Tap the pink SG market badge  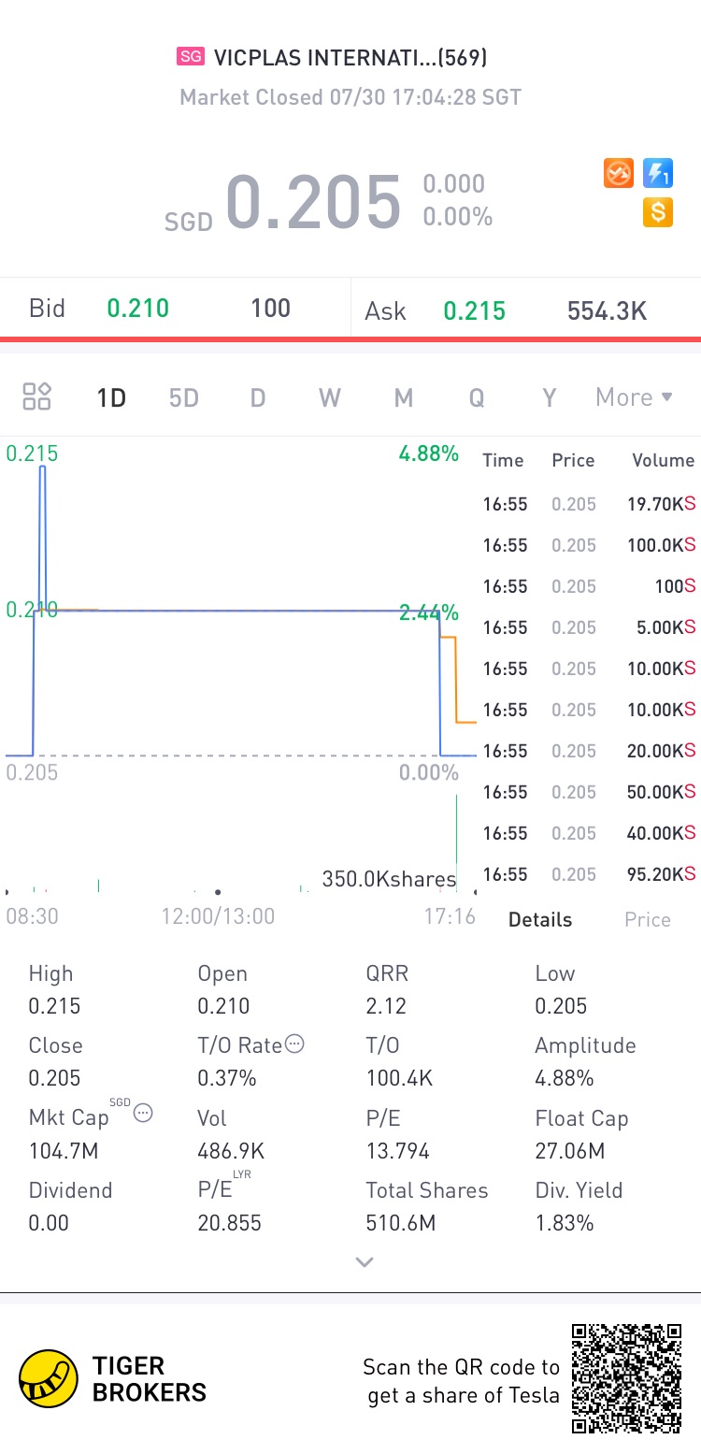click(x=191, y=57)
